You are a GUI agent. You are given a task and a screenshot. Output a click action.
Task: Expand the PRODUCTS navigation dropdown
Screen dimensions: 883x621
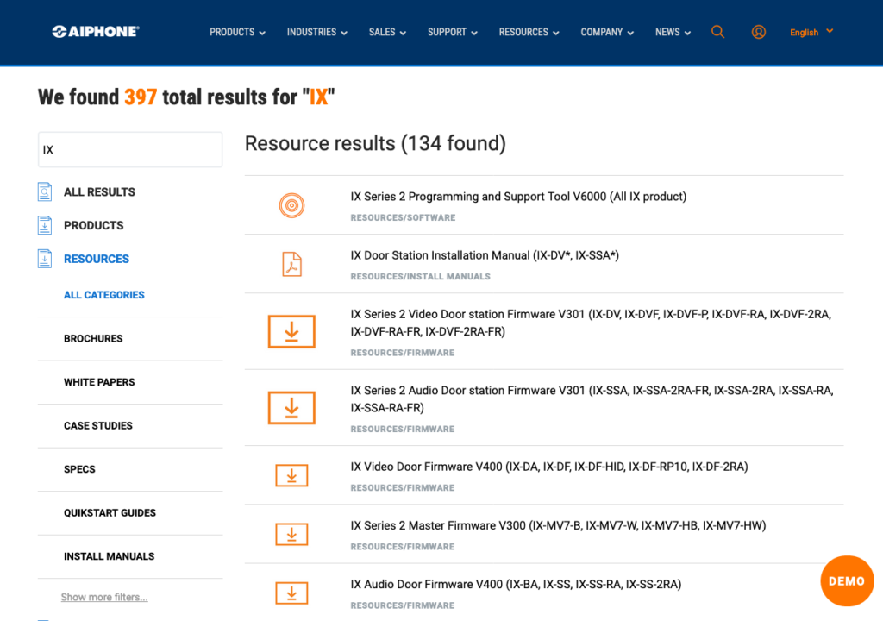point(237,32)
